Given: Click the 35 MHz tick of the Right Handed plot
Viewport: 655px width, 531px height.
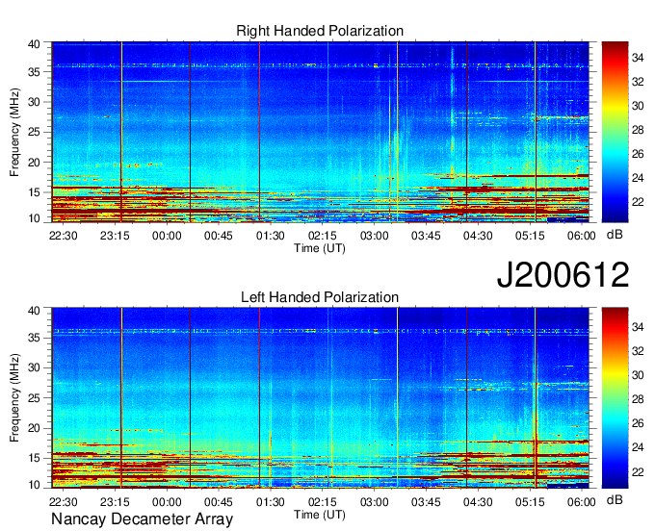Looking at the screenshot, I should (34, 72).
